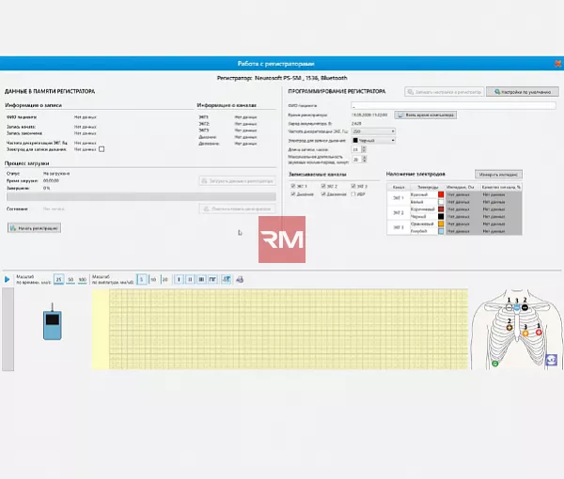Click the brown electrode 2 marker on ribs
The height and width of the screenshot is (479, 564).
(509, 328)
